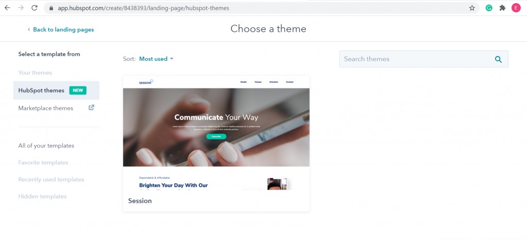Open Recently used templates
This screenshot has width=527, height=240.
(51, 180)
